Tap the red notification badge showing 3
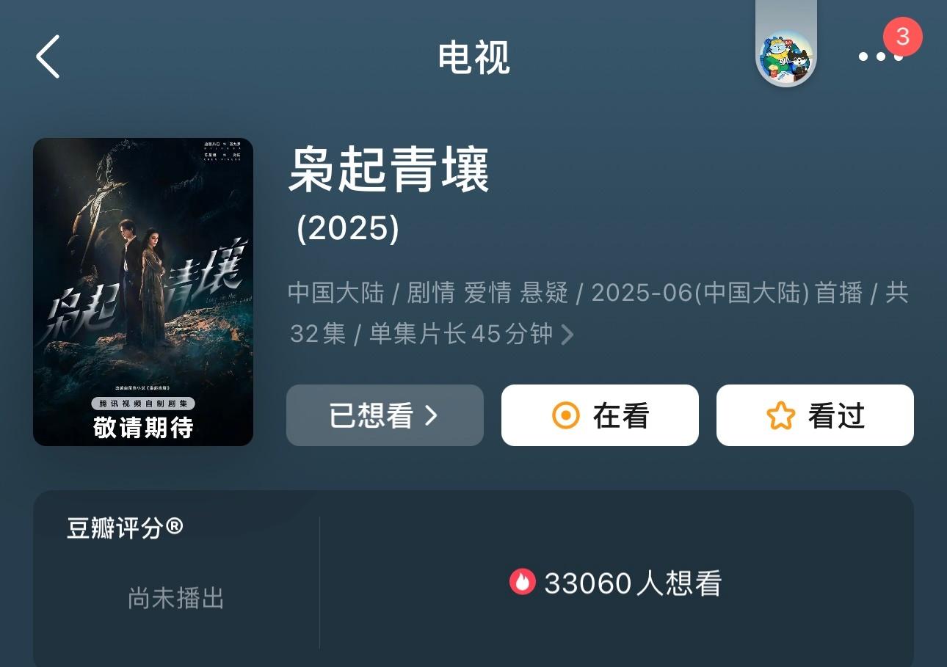 (x=902, y=36)
